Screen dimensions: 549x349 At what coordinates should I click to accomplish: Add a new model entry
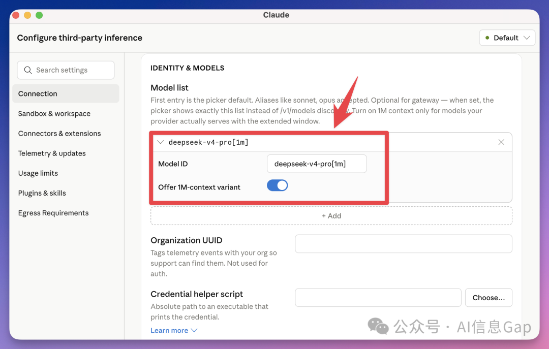tap(331, 216)
